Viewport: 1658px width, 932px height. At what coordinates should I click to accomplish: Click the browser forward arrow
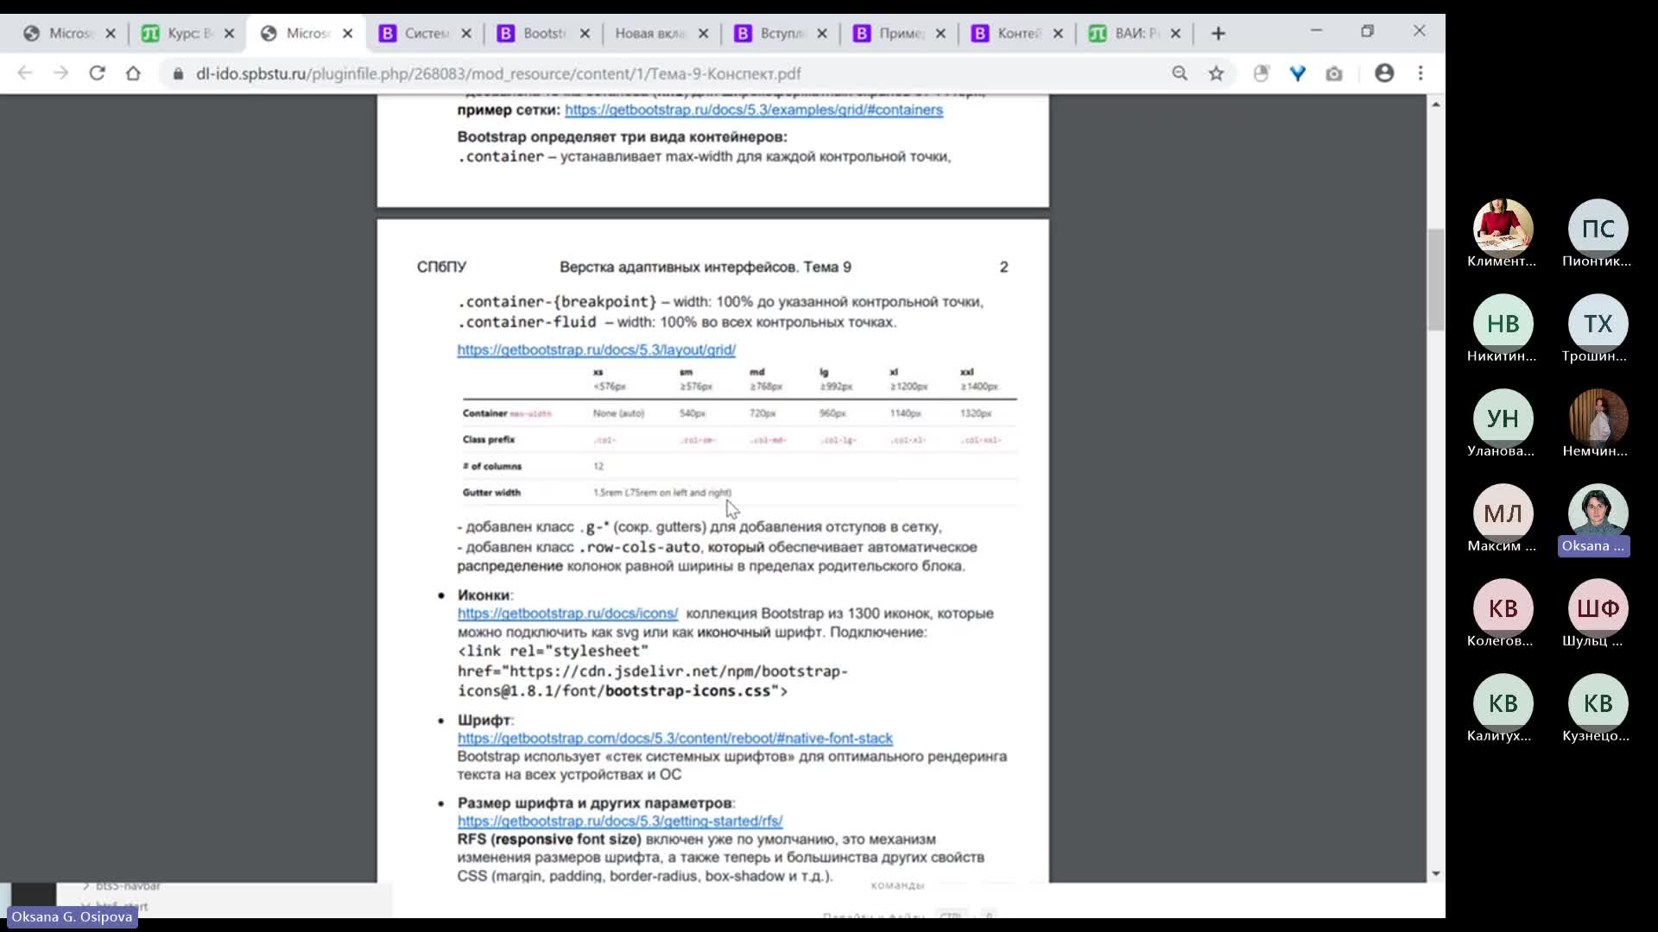[x=60, y=73]
